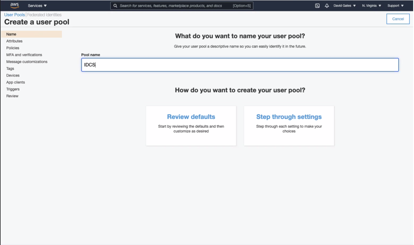Choose the Review defaults option
Screen dimensions: 414x245
coord(191,126)
